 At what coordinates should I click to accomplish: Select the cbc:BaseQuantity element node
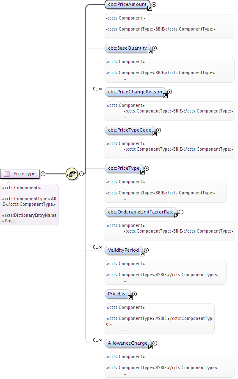tap(127, 48)
